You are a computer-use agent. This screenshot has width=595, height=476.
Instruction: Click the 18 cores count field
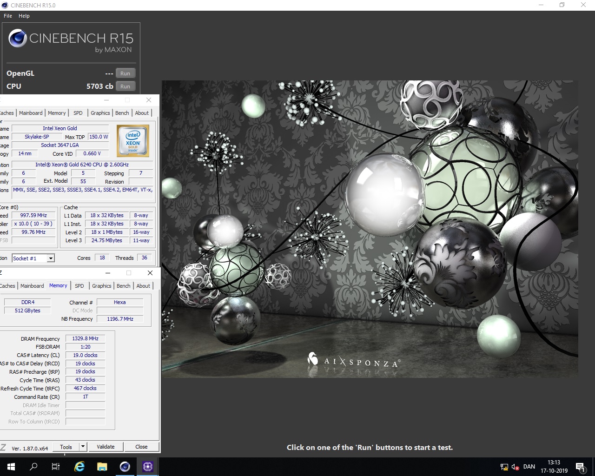[102, 258]
